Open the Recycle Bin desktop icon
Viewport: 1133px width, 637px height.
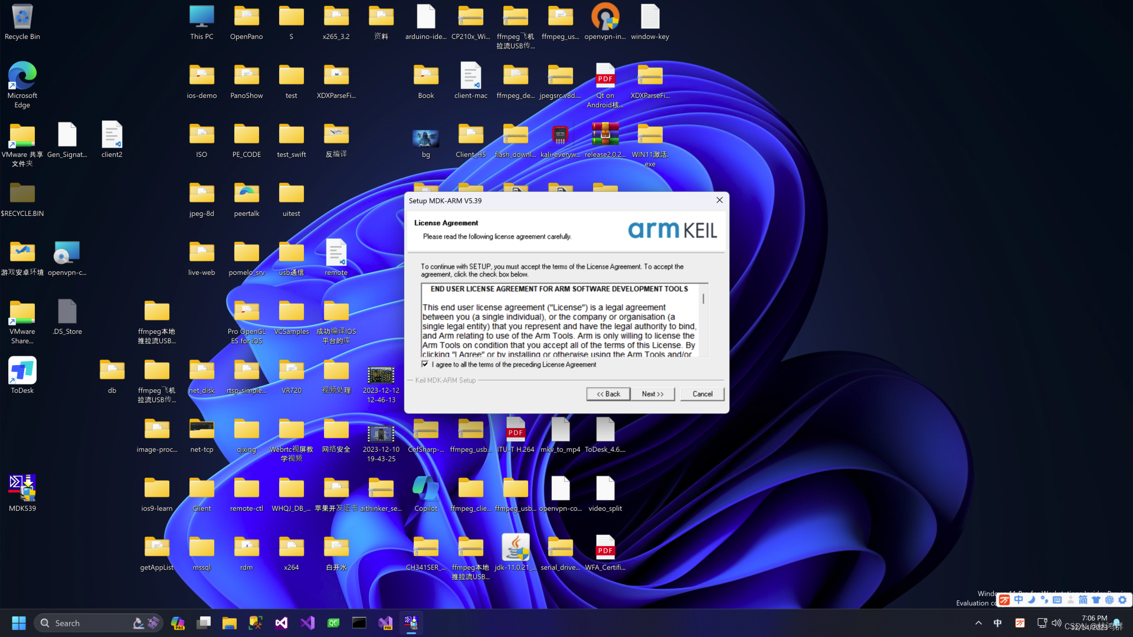click(x=22, y=22)
